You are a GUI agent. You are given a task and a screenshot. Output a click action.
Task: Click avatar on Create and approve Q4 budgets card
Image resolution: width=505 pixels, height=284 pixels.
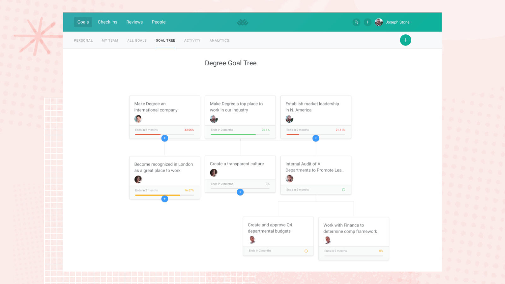pos(252,240)
